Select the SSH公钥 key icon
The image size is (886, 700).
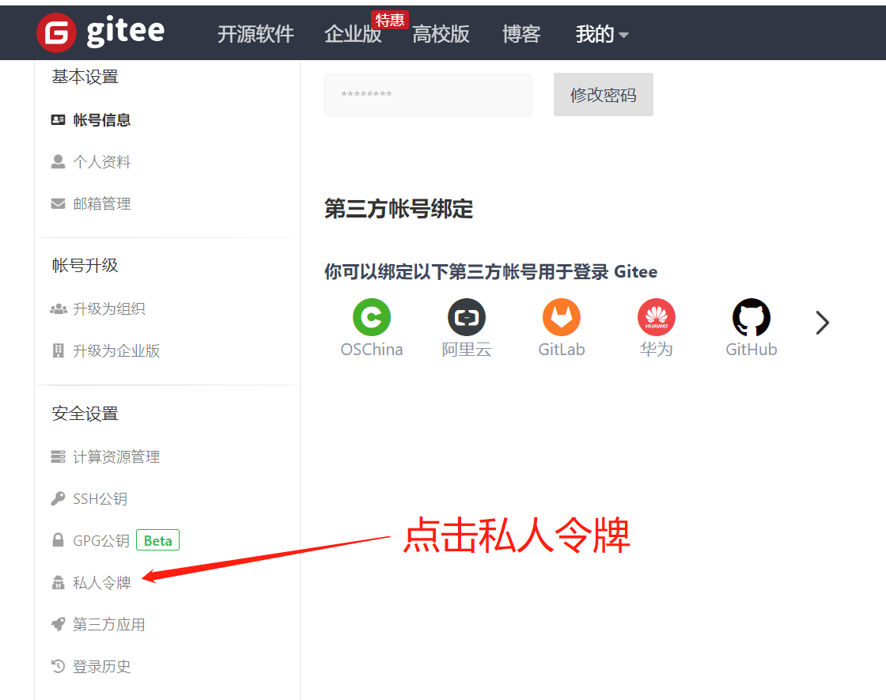(58, 498)
